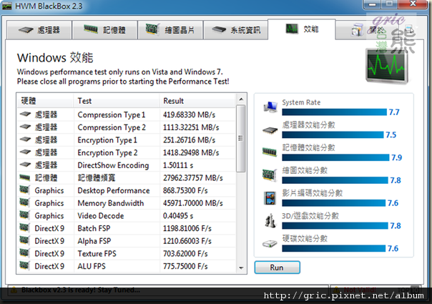Click the warning icon in status bar
Screen dimensions: 432x304
[14, 290]
